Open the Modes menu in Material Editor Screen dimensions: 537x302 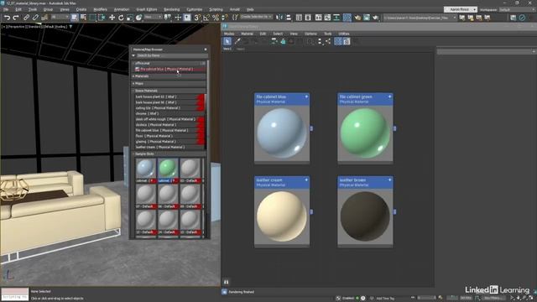tap(229, 34)
